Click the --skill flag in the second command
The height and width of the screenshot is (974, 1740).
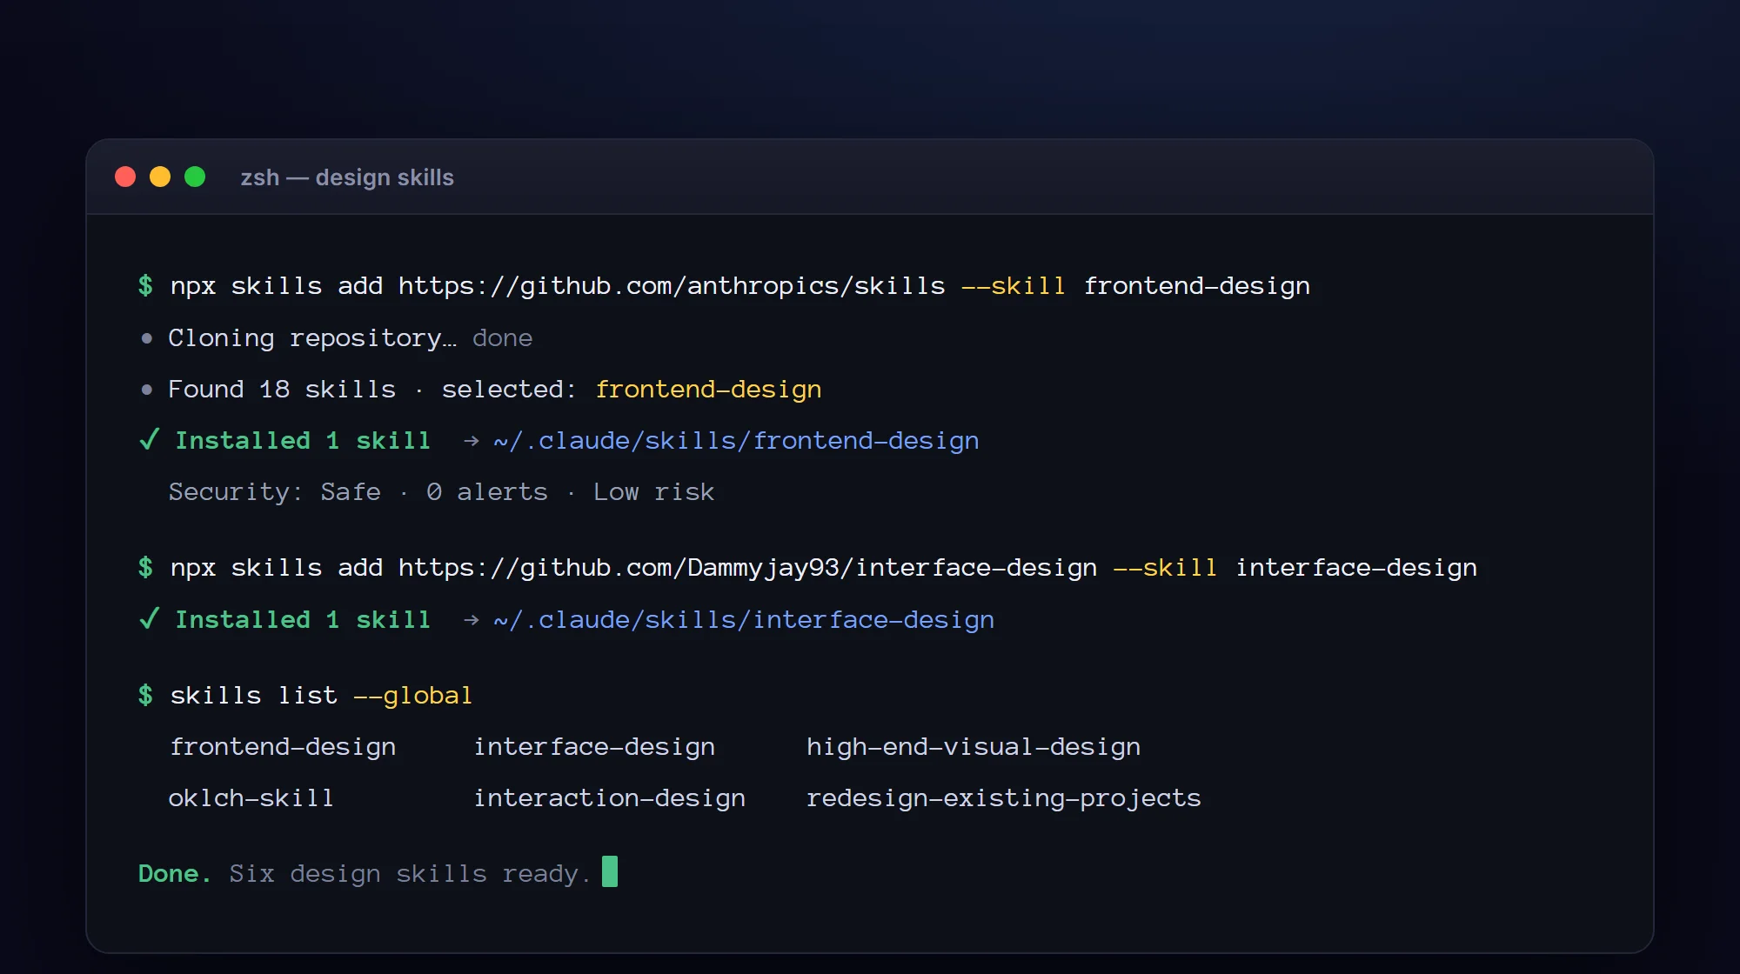[x=1165, y=568]
